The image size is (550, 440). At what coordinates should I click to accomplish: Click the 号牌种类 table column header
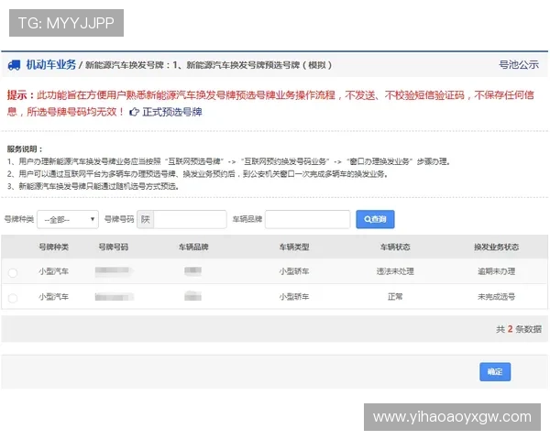pos(53,247)
